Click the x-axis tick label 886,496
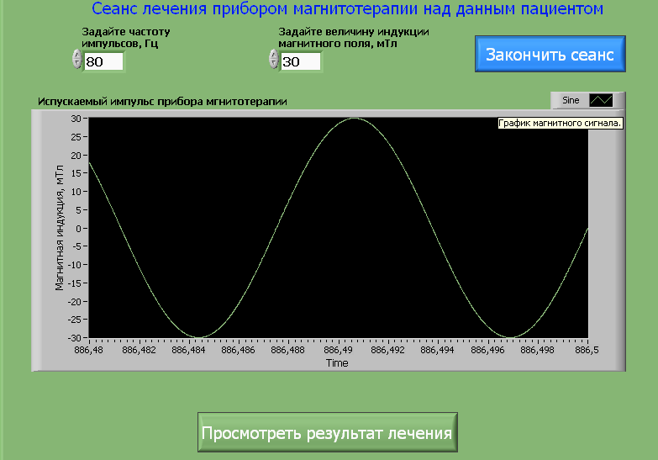 [x=487, y=350]
